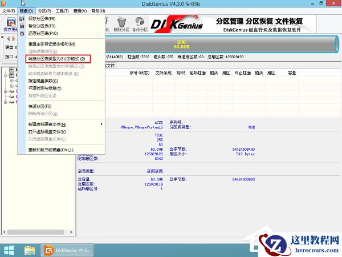Click the 起始柱面 column header
This screenshot has height=257, width=342.
point(198,73)
